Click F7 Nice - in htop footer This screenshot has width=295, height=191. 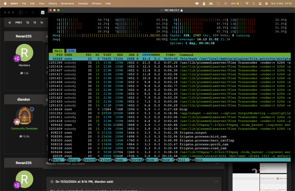(x=150, y=160)
